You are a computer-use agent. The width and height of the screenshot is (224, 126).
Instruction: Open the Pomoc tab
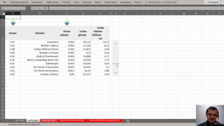point(138,2)
